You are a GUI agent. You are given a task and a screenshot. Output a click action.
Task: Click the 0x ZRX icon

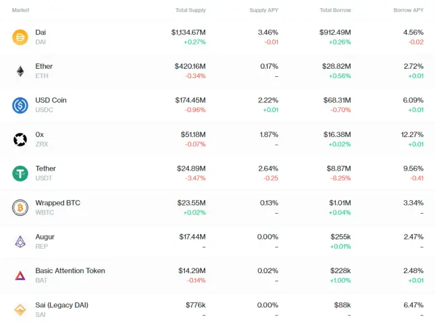tap(20, 140)
